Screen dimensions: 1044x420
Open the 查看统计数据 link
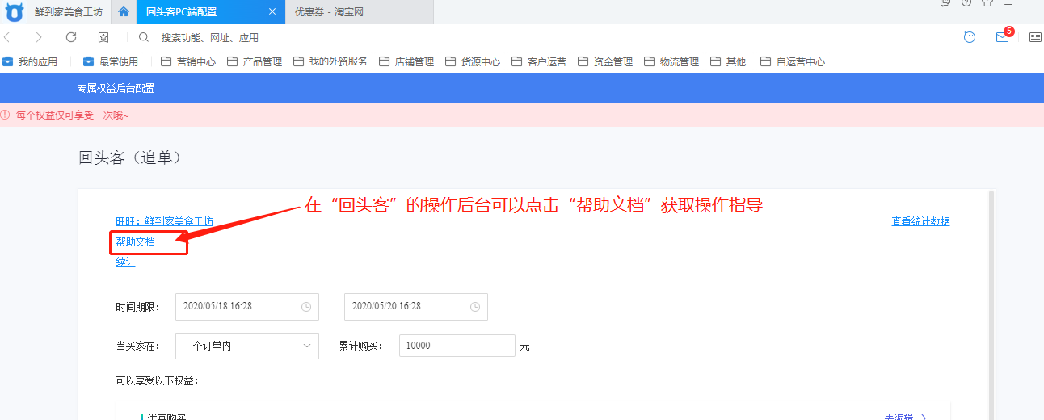point(920,221)
